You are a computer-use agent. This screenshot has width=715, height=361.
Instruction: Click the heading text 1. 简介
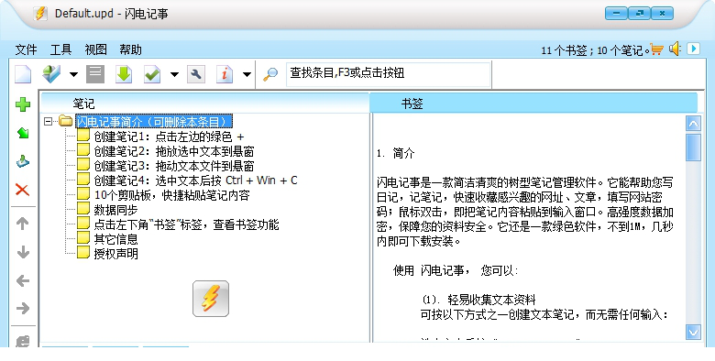point(396,154)
